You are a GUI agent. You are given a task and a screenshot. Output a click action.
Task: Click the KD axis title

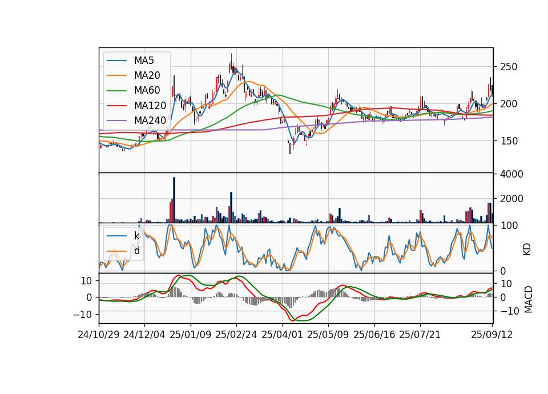point(527,250)
